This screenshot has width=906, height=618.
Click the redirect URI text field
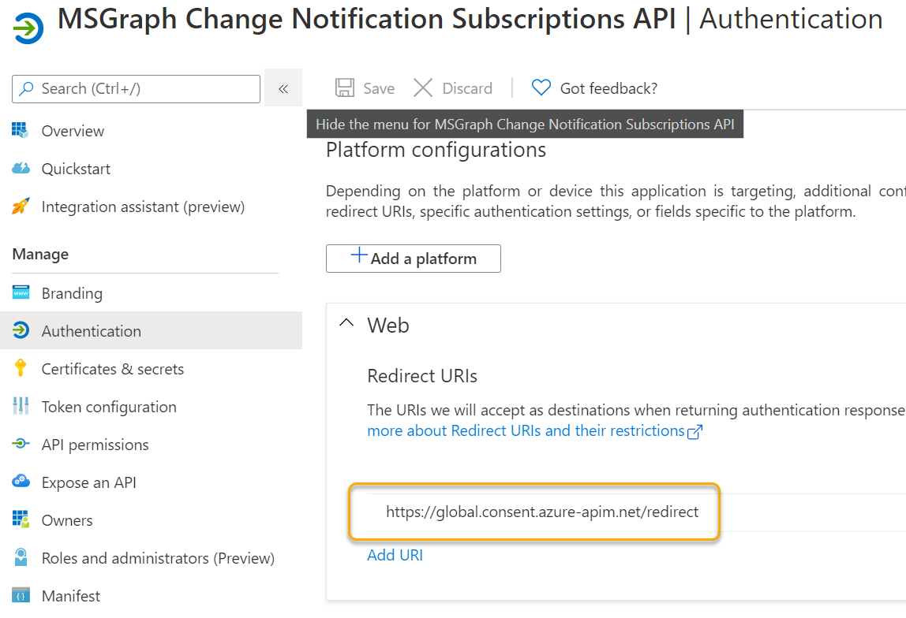click(x=542, y=512)
